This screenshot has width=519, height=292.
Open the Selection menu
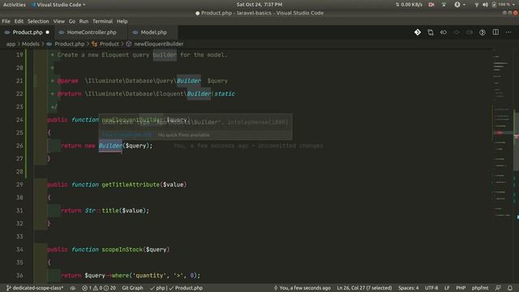pyautogui.click(x=38, y=21)
